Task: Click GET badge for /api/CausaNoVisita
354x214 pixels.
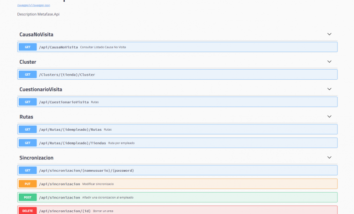Action: tap(27, 47)
